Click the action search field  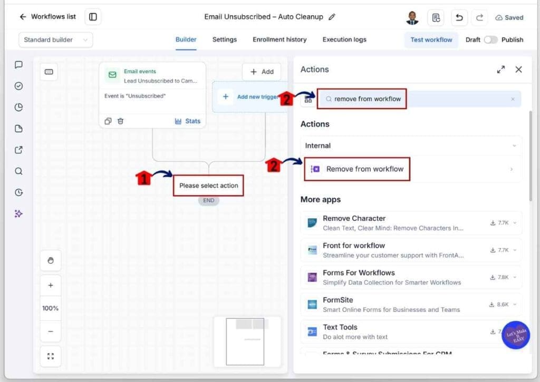418,99
